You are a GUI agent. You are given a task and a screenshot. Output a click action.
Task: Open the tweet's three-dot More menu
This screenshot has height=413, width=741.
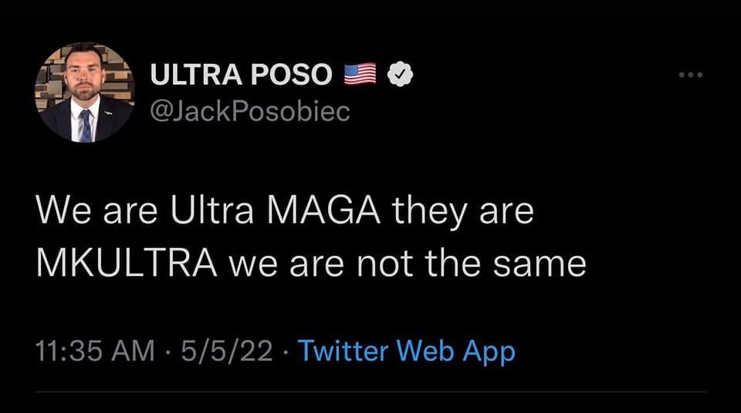click(692, 75)
